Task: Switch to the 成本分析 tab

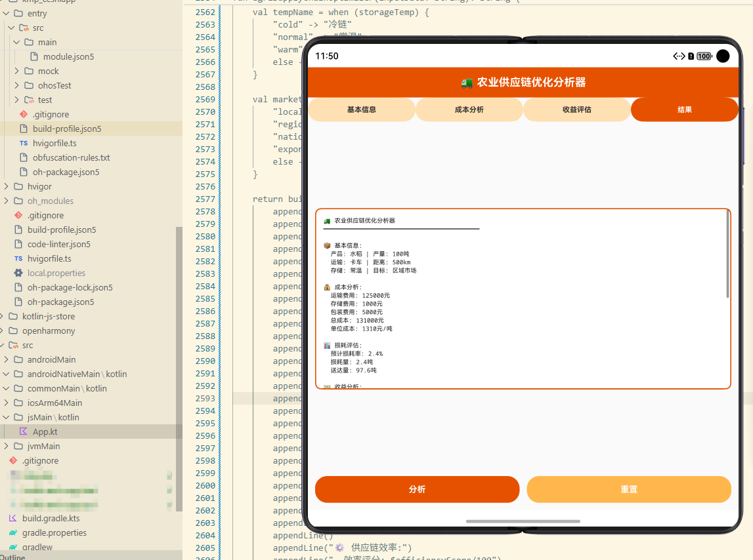Action: pyautogui.click(x=469, y=110)
